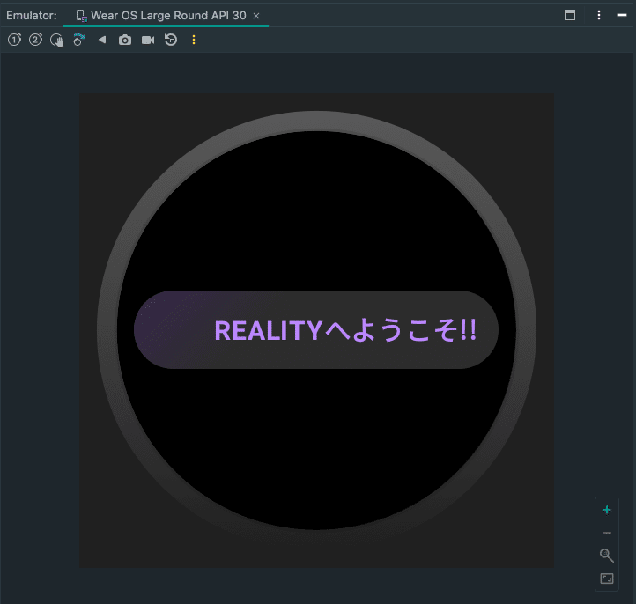Viewport: 636px width, 604px height.
Task: Click the tilt gesture icon
Action: point(78,40)
